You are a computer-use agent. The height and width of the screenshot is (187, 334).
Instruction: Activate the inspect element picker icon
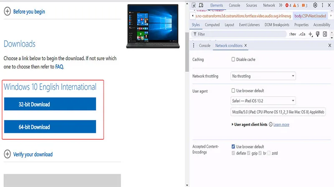(194, 5)
